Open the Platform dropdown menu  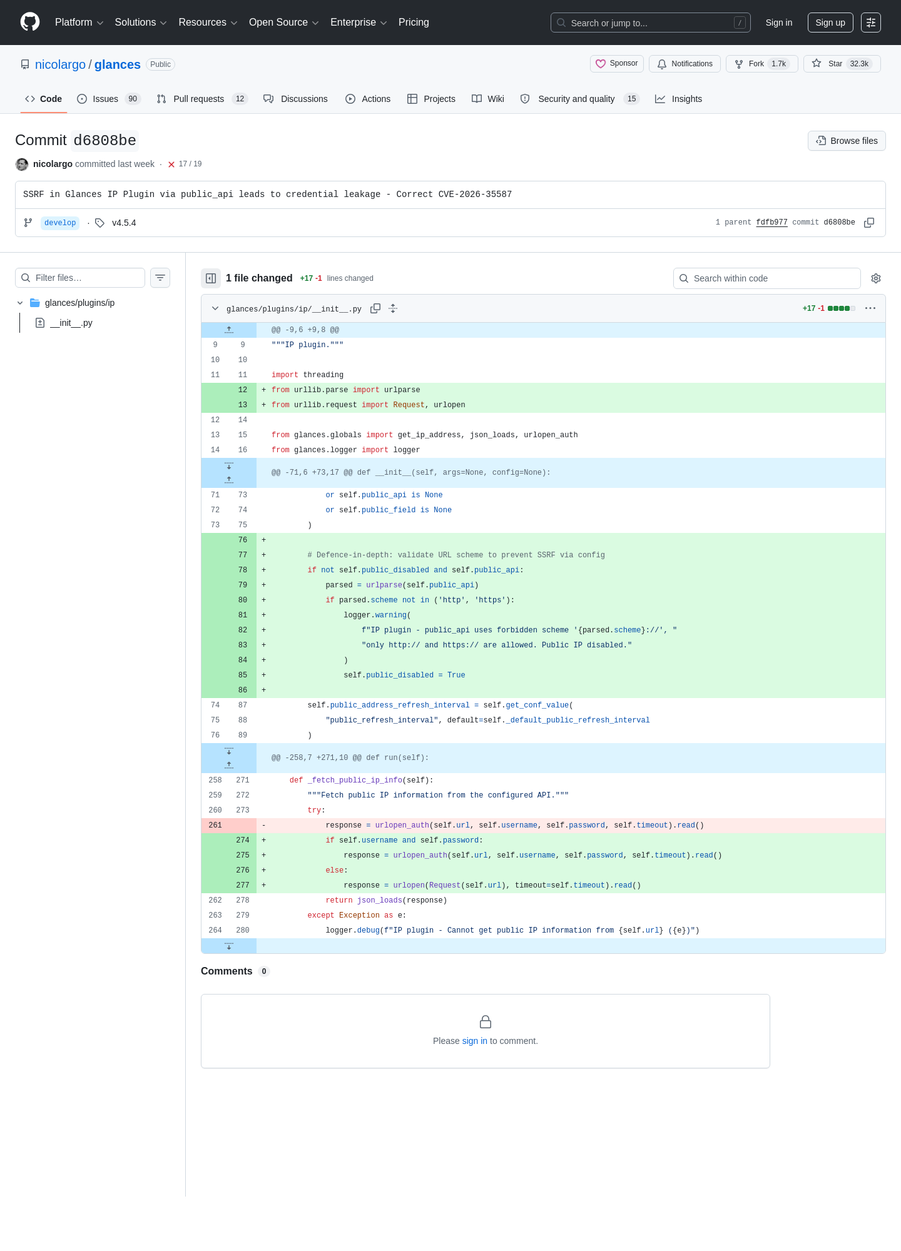click(x=79, y=23)
